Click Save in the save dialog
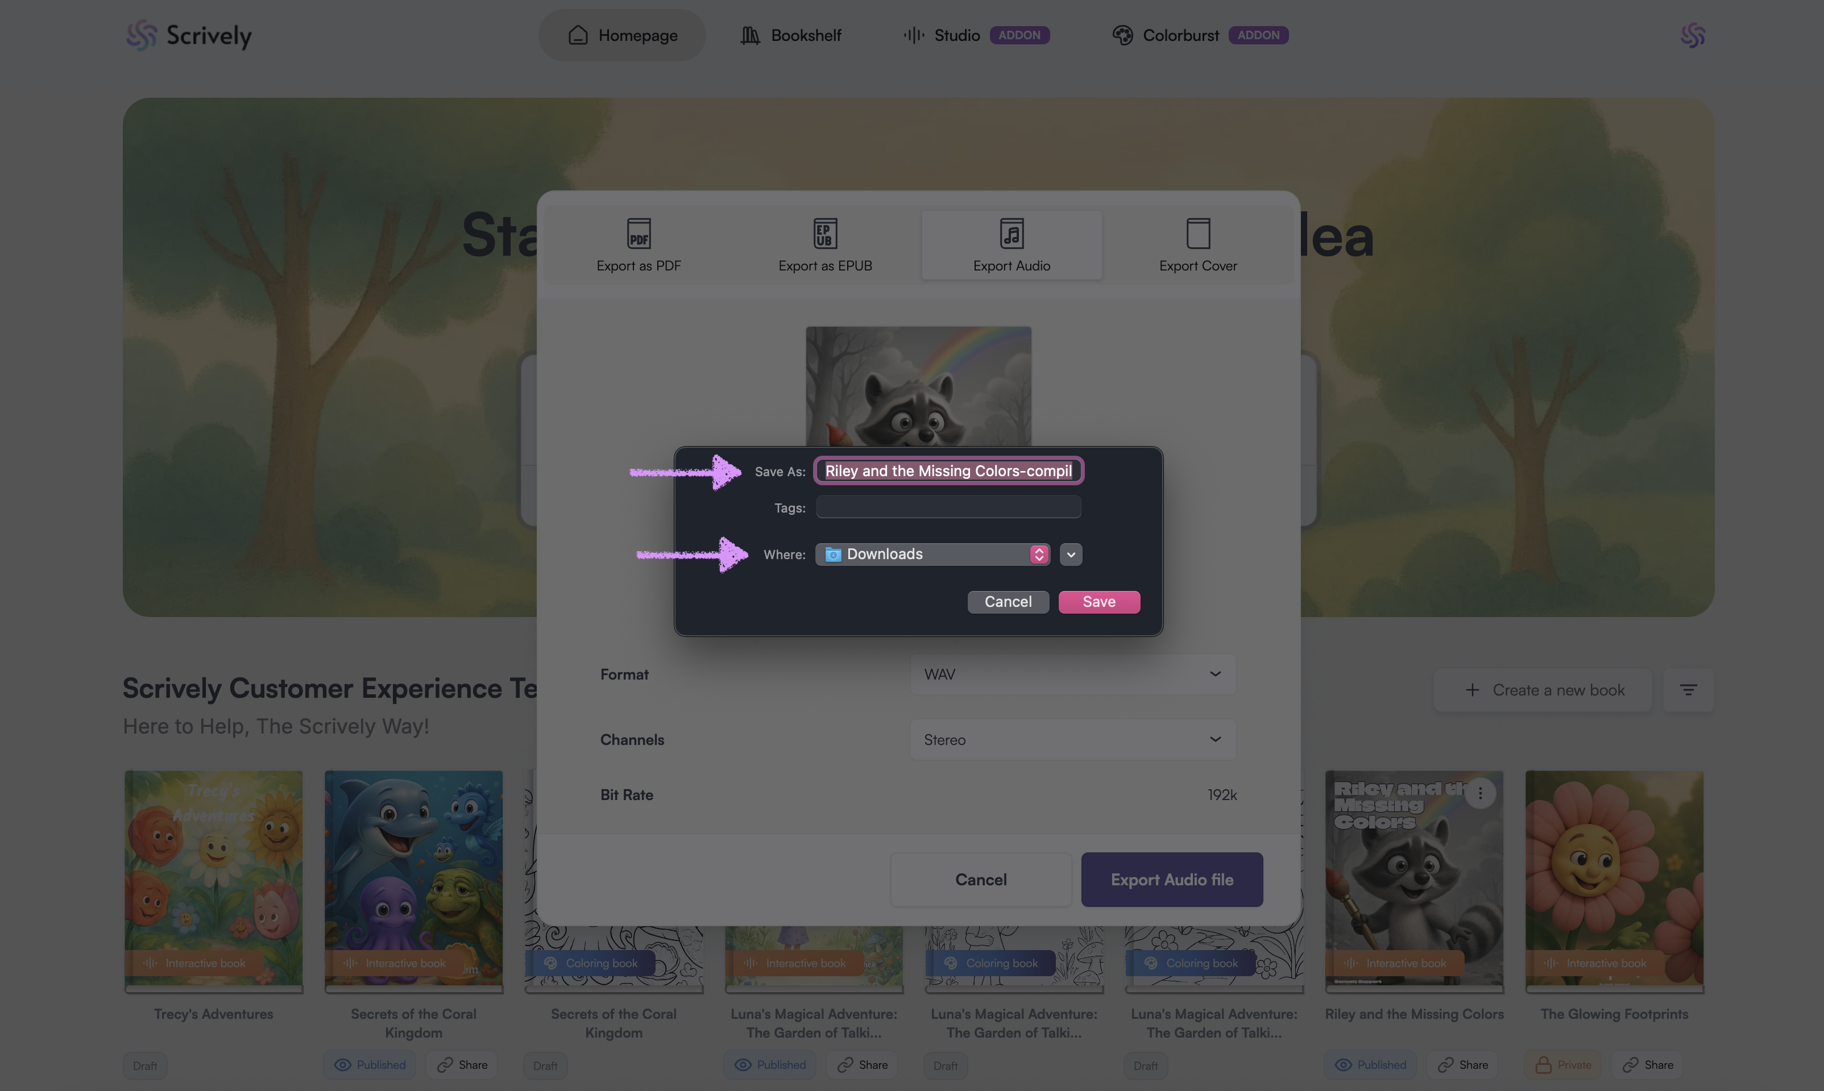The width and height of the screenshot is (1824, 1091). pos(1099,601)
